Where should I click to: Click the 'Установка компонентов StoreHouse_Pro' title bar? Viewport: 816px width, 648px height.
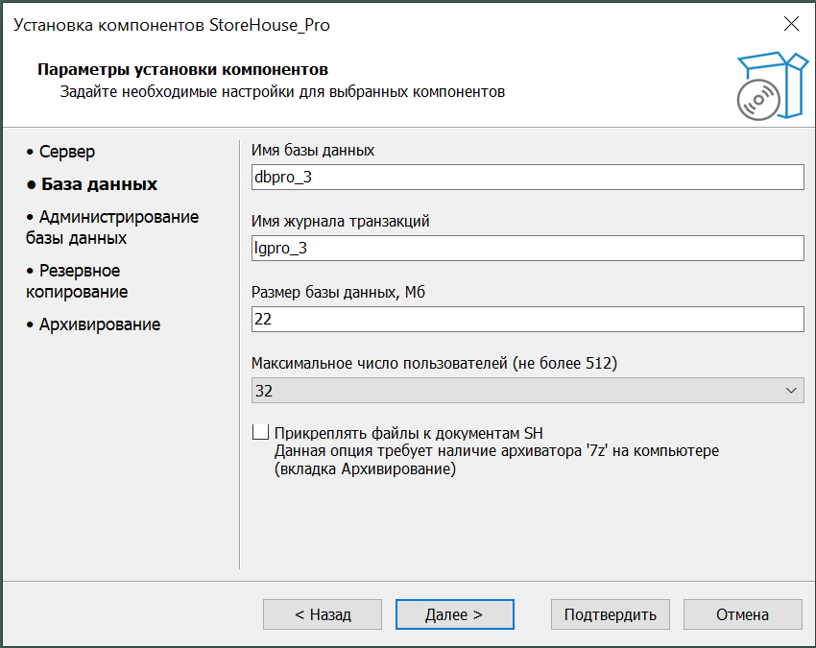173,25
